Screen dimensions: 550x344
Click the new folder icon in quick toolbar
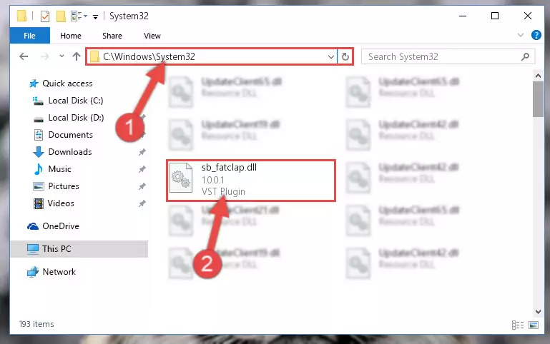pos(61,16)
